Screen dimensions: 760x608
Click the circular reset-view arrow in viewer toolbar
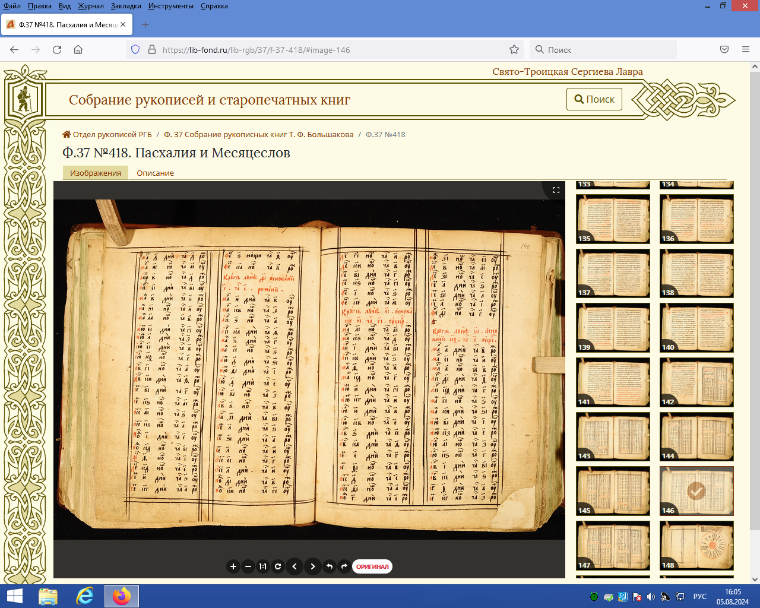(278, 566)
